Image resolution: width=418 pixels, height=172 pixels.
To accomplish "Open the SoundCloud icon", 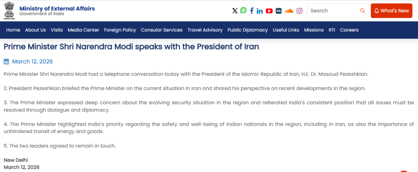I will 289,11.
